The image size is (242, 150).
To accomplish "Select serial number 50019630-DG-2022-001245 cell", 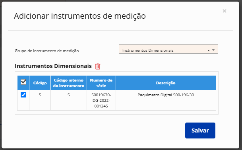I will click(101, 100).
